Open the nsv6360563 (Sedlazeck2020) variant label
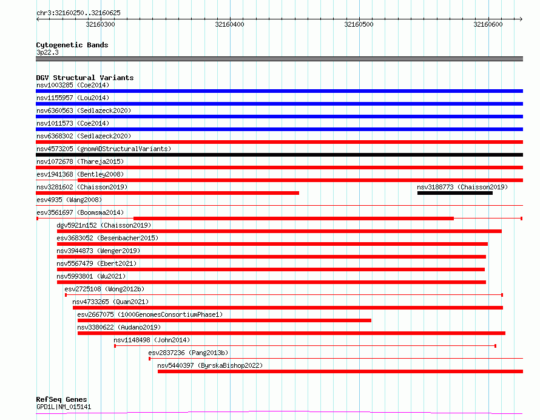Image resolution: width=540 pixels, height=420 pixels. click(84, 110)
